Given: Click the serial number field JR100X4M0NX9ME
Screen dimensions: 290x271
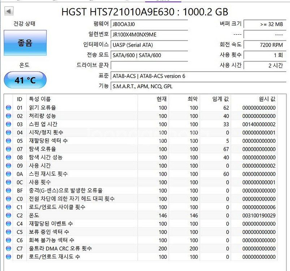Looking at the screenshot, I should point(149,34).
